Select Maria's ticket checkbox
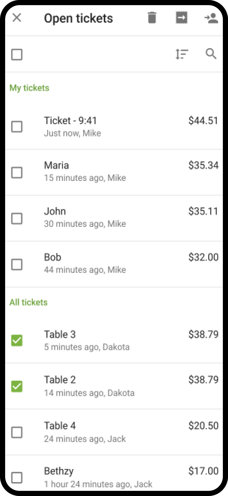 pyautogui.click(x=17, y=173)
